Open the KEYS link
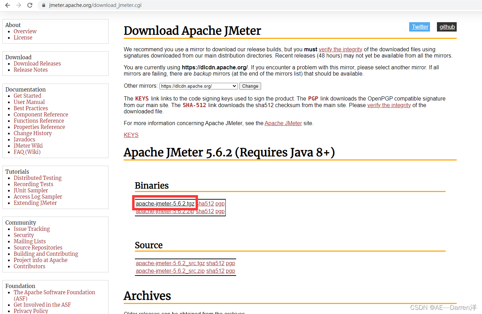Screen dimensions: 482x314 click(x=131, y=135)
